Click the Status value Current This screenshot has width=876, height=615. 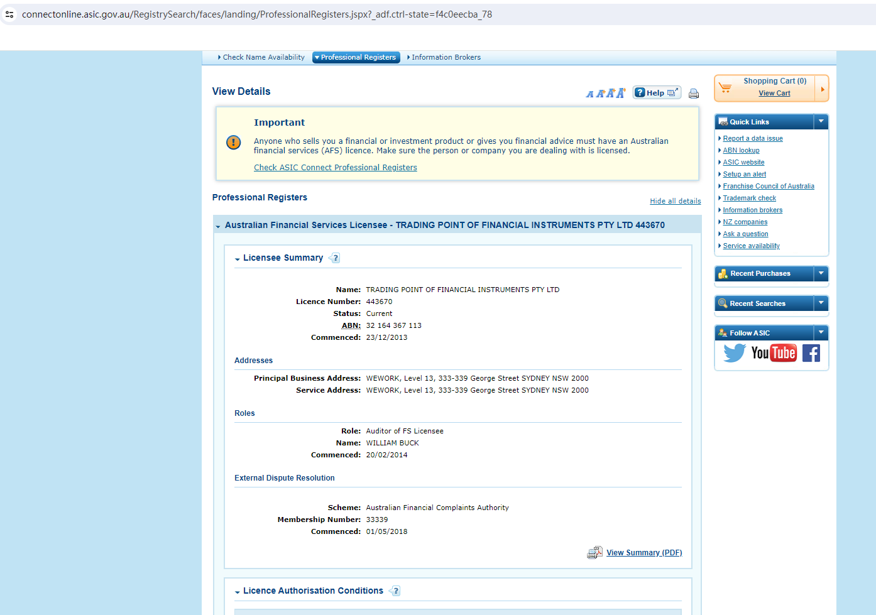tap(379, 314)
